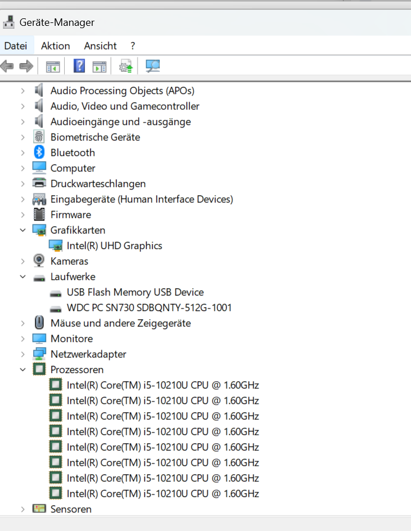Expand the Computer node
This screenshot has height=531, width=411.
(23, 168)
